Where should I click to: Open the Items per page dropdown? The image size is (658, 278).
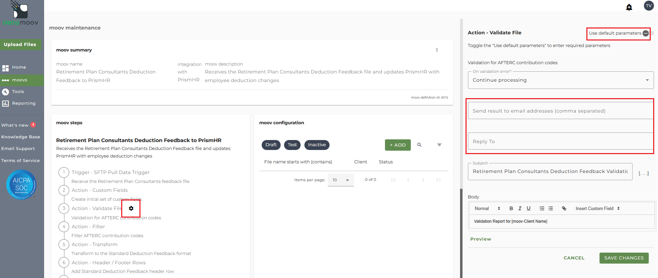tap(341, 180)
